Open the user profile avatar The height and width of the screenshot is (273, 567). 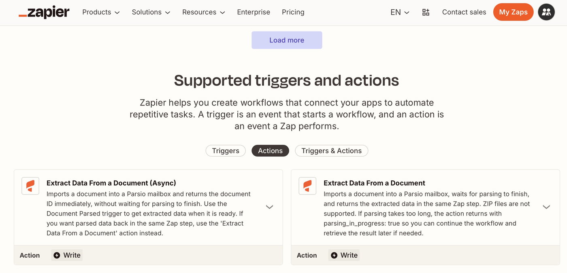tap(546, 12)
